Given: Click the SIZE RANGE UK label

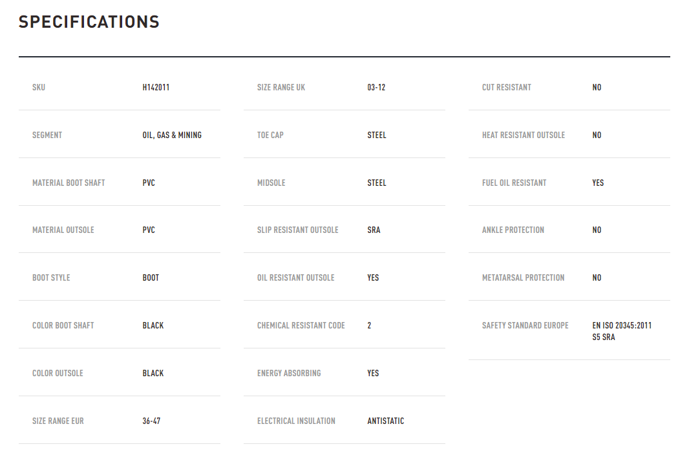Looking at the screenshot, I should pos(281,87).
